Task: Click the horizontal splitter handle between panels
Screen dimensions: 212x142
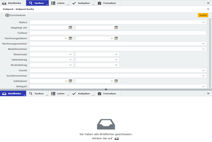Action: [x=106, y=89]
